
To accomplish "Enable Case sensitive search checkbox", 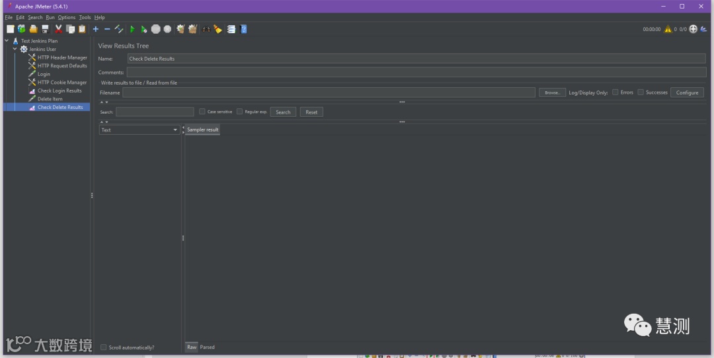I will pyautogui.click(x=202, y=112).
